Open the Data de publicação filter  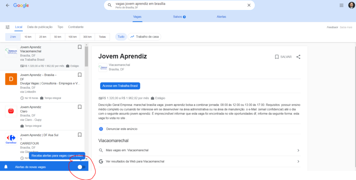[x=40, y=27]
